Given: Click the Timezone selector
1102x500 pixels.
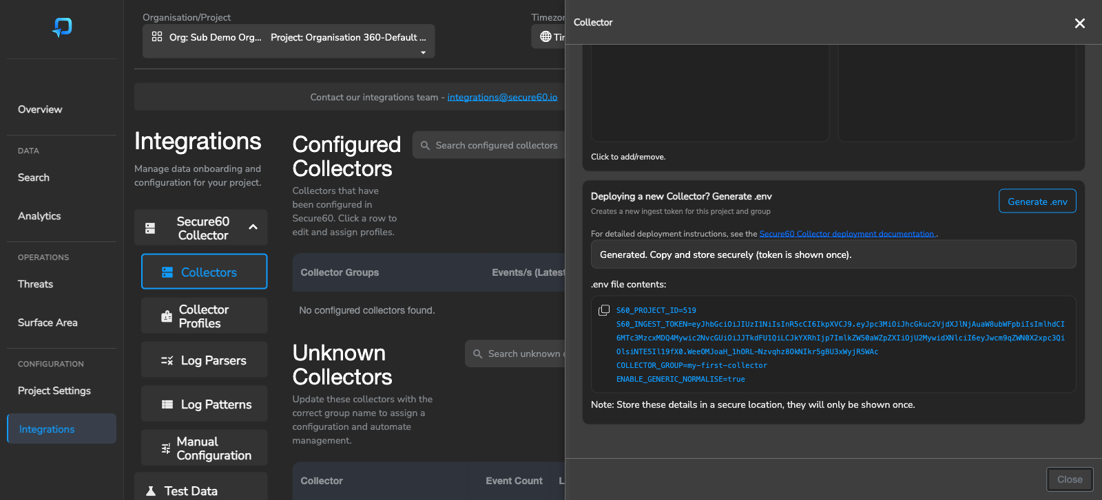Looking at the screenshot, I should pos(548,36).
